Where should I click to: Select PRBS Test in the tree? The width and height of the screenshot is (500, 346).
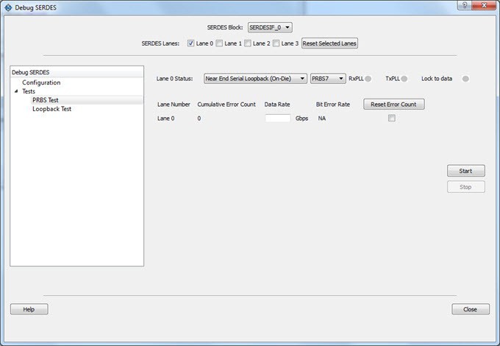pyautogui.click(x=46, y=100)
